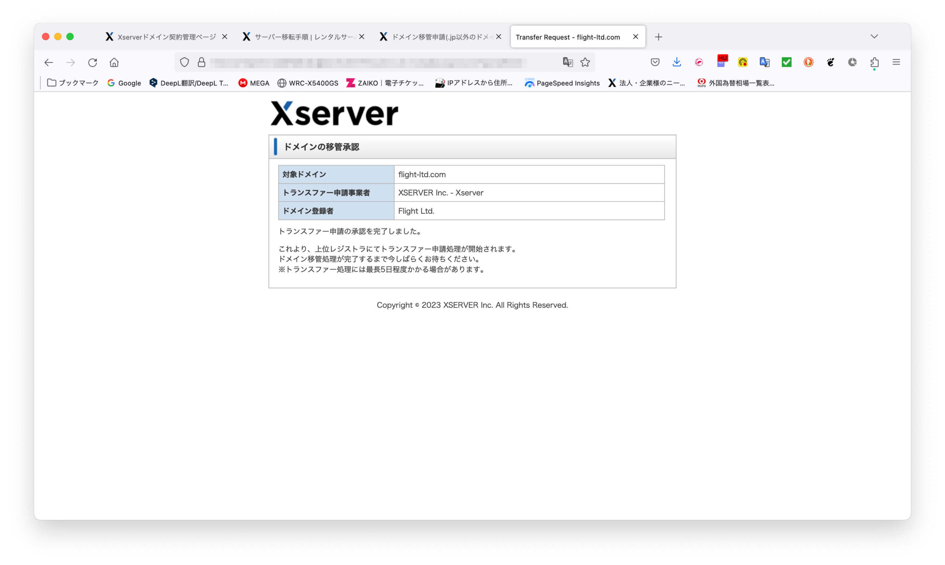Open the home page button
Screen dimensions: 945x565
coord(114,62)
